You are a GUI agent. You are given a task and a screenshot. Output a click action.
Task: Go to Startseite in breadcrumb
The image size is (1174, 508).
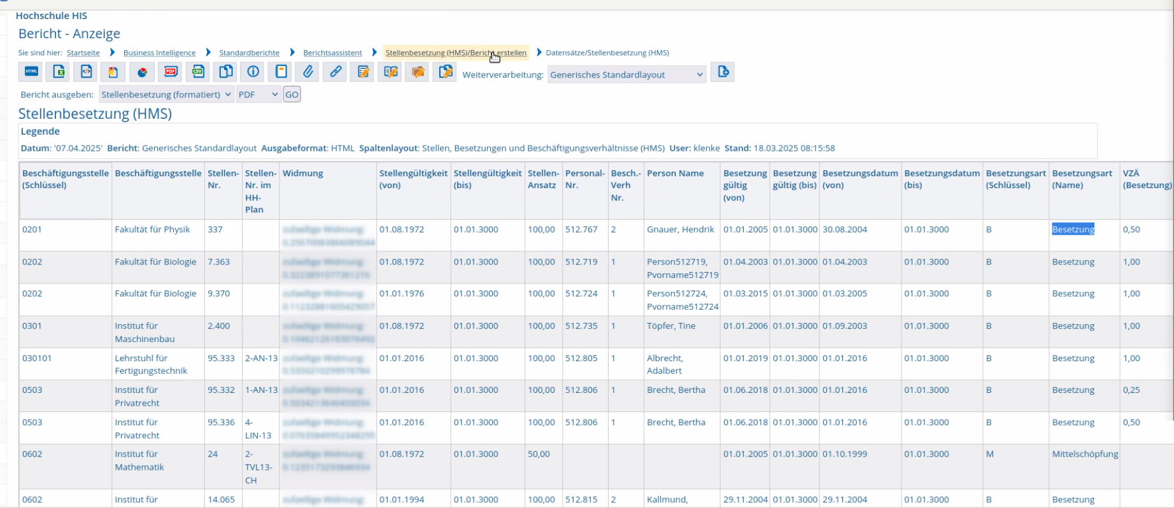(x=83, y=53)
